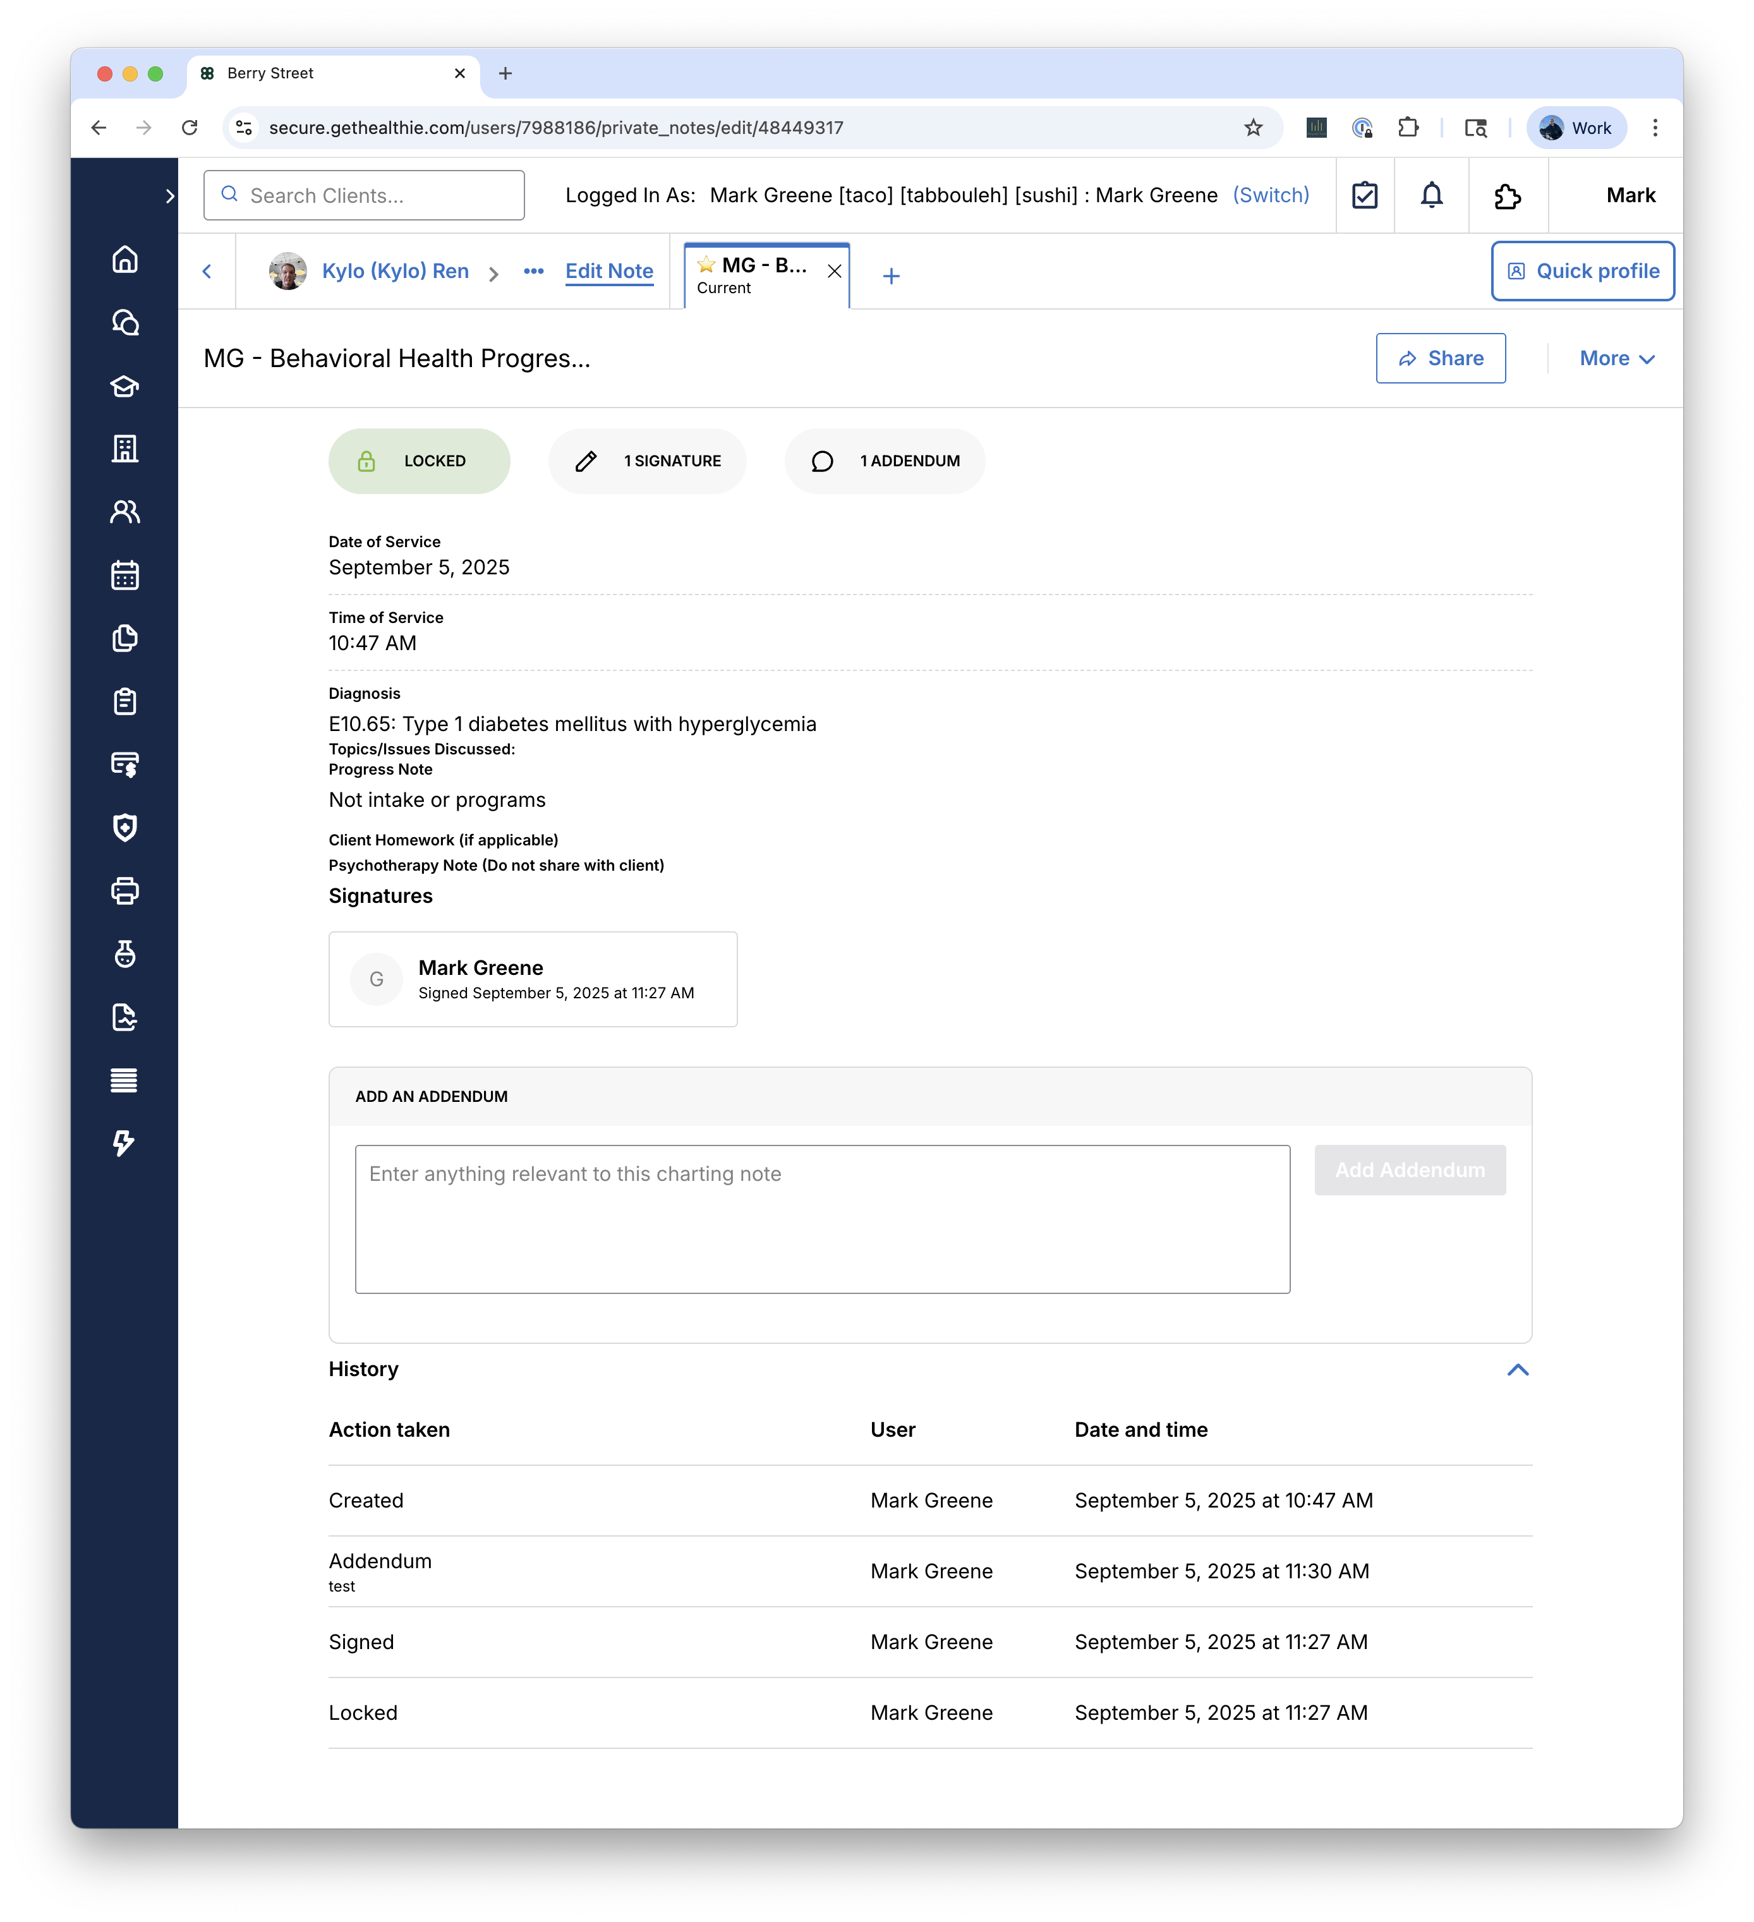Click the 1 SIGNATURE pill

pyautogui.click(x=647, y=461)
